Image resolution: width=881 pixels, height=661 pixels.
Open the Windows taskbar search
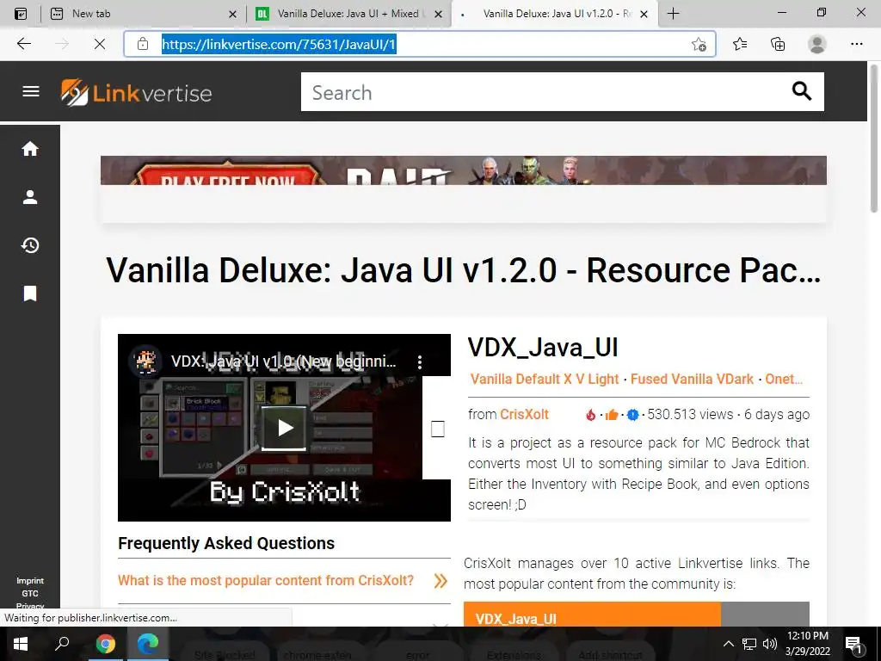[62, 644]
